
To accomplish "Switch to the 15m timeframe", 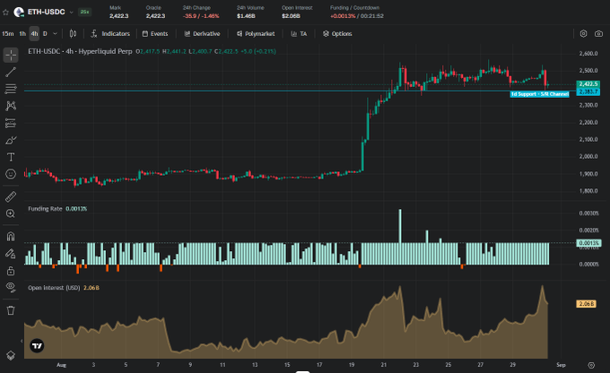I will point(8,34).
